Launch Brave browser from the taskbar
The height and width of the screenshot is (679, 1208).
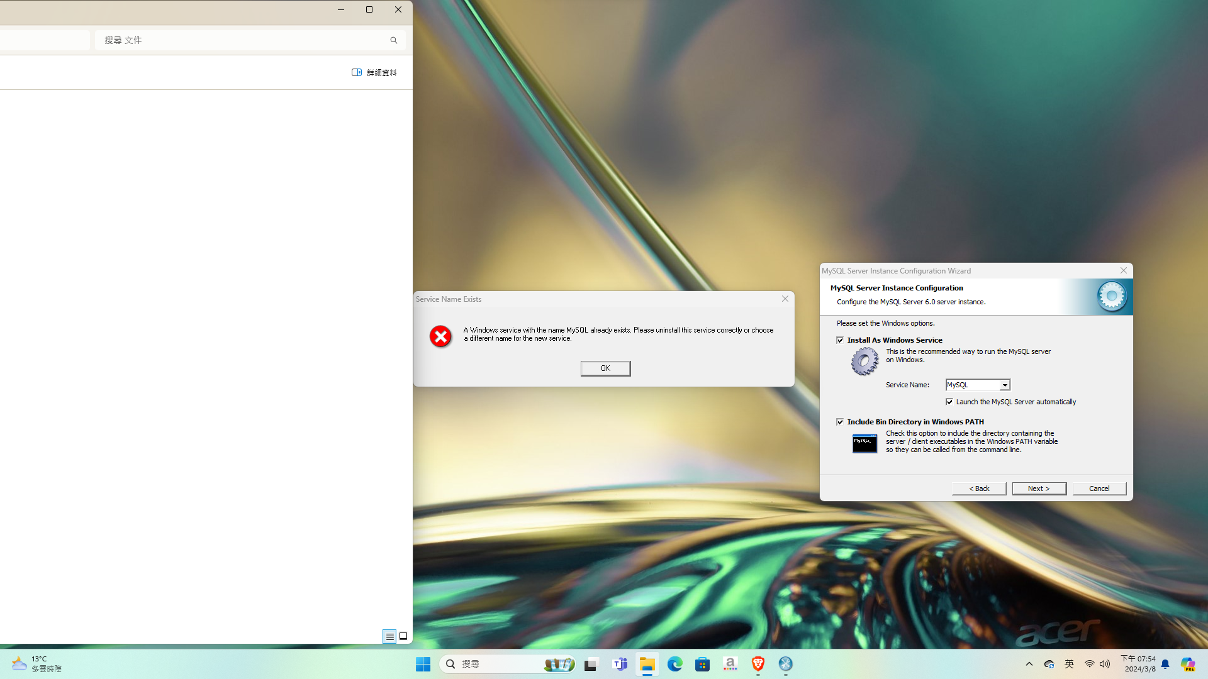pos(758,664)
